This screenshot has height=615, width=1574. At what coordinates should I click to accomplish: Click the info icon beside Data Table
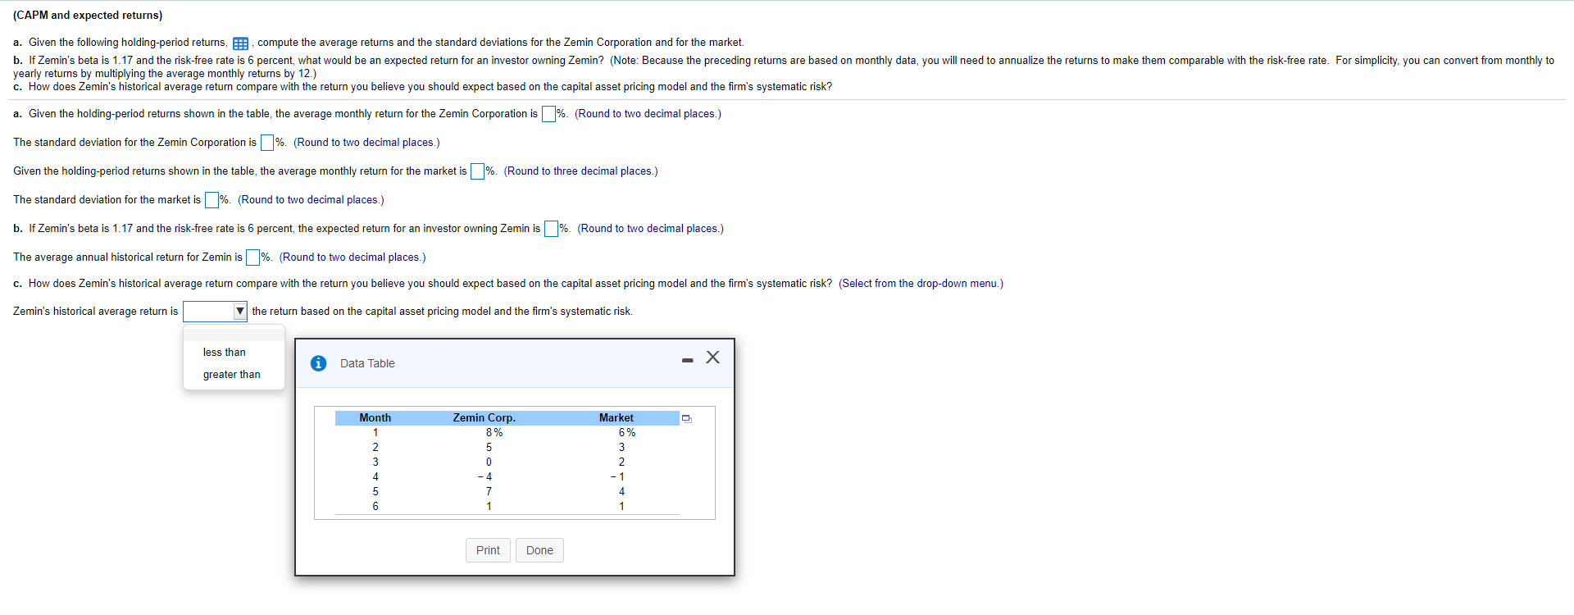coord(319,363)
